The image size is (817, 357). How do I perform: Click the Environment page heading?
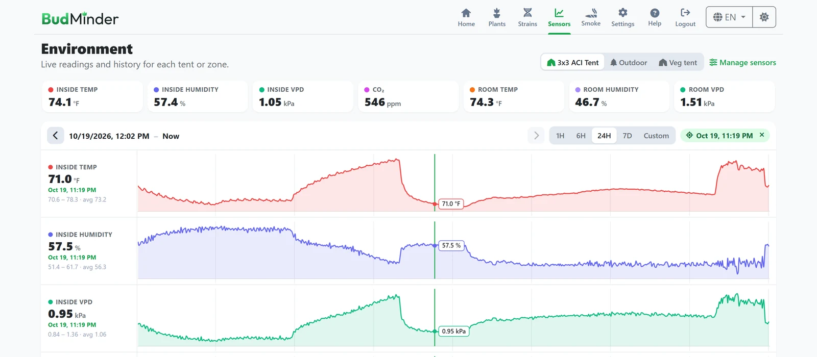[x=87, y=49]
